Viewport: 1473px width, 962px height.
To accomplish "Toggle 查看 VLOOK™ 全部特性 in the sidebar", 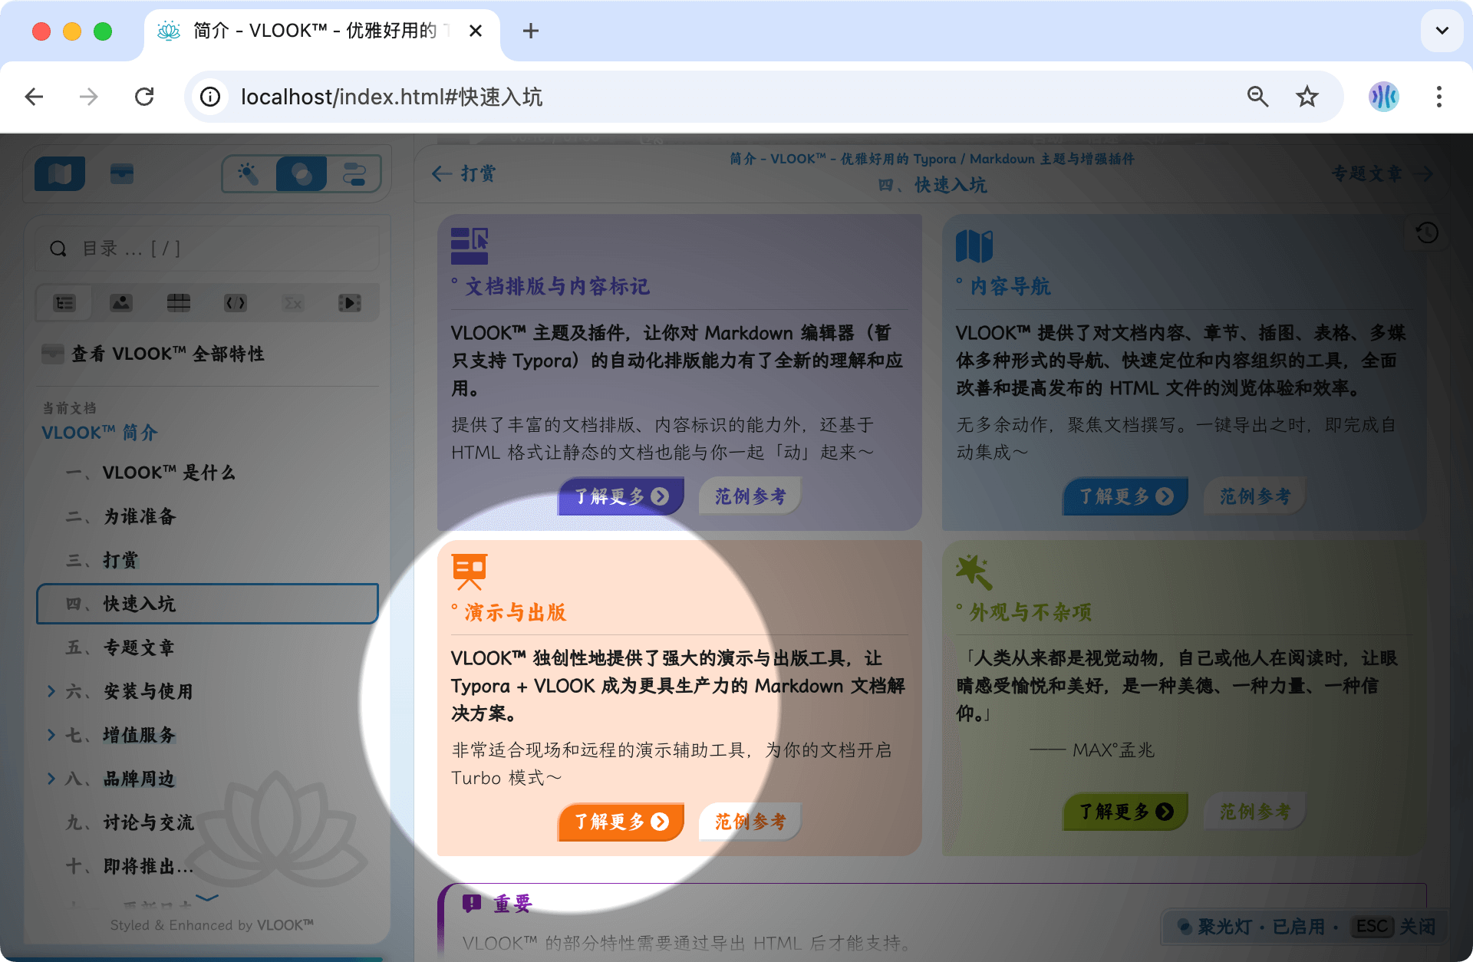I will click(167, 354).
